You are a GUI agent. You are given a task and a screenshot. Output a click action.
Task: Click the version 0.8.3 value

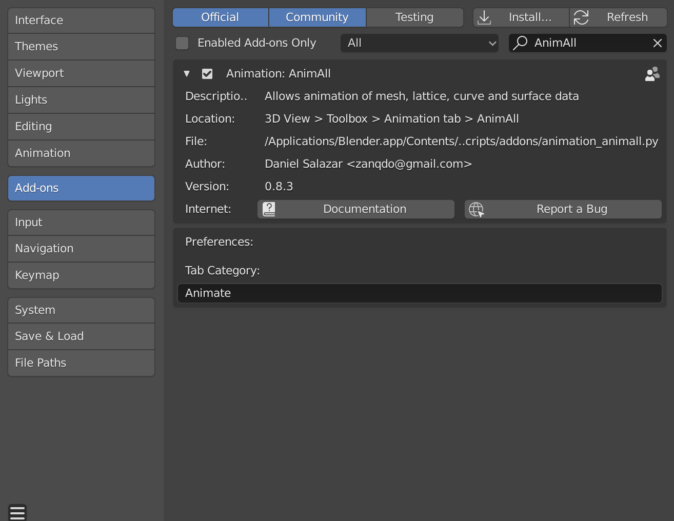(x=279, y=187)
